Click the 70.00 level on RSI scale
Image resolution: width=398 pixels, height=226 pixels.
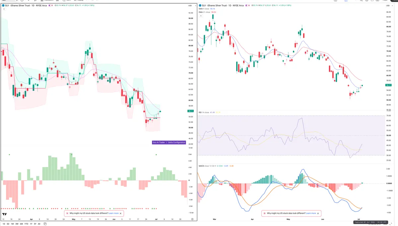(x=388, y=116)
